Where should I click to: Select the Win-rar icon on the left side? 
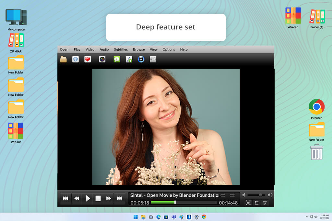pyautogui.click(x=16, y=133)
